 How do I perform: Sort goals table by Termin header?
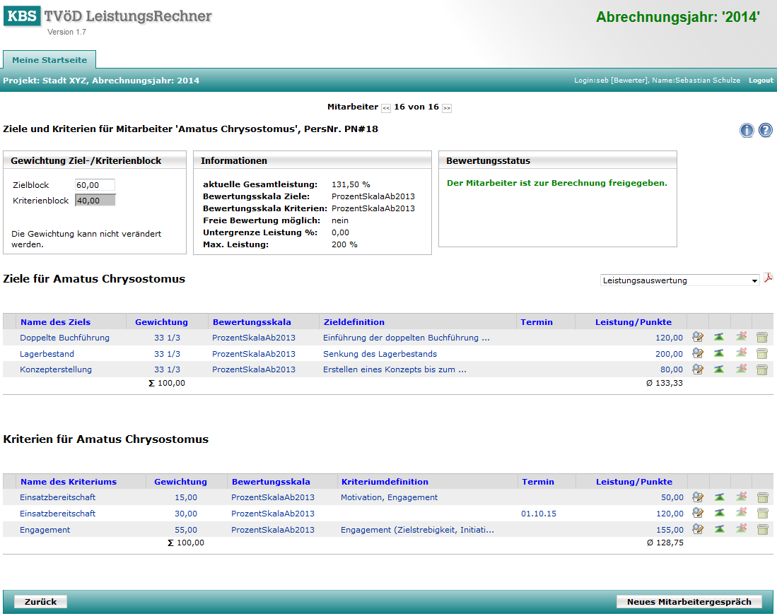537,322
